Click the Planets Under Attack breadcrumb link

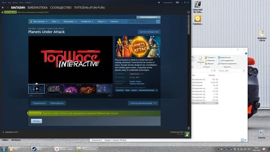pos(55,28)
